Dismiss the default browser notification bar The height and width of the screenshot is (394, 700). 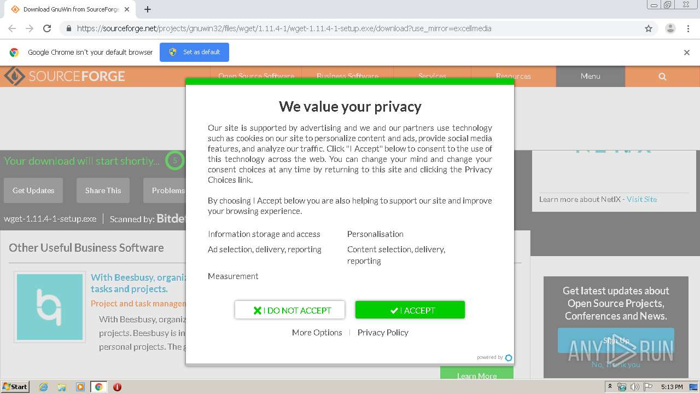[x=687, y=53]
